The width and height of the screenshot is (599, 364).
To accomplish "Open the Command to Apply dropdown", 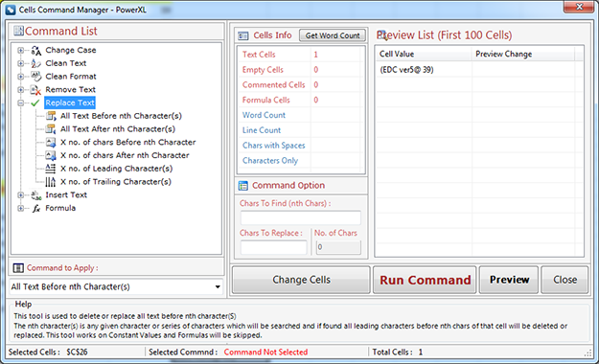I will coord(218,286).
